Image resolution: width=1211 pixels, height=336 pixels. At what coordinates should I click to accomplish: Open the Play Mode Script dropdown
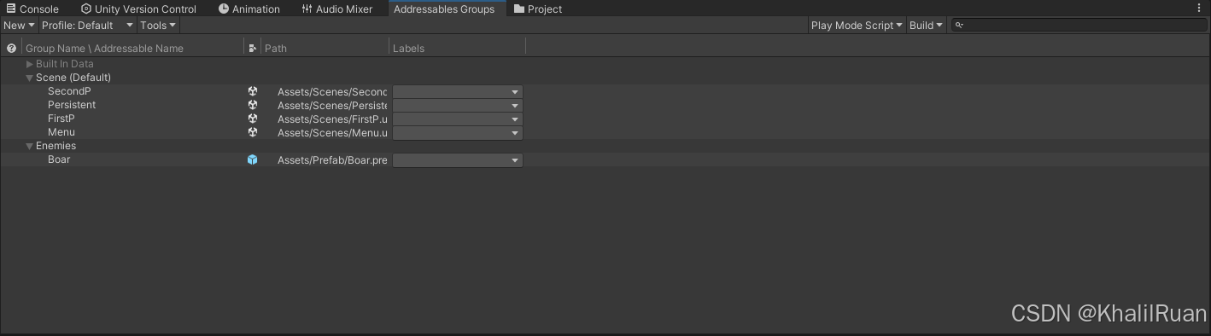(857, 26)
